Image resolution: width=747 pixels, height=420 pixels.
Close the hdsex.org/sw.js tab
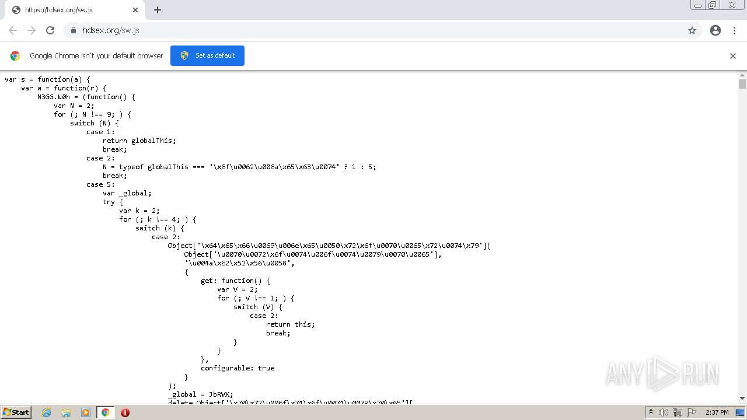click(x=135, y=10)
